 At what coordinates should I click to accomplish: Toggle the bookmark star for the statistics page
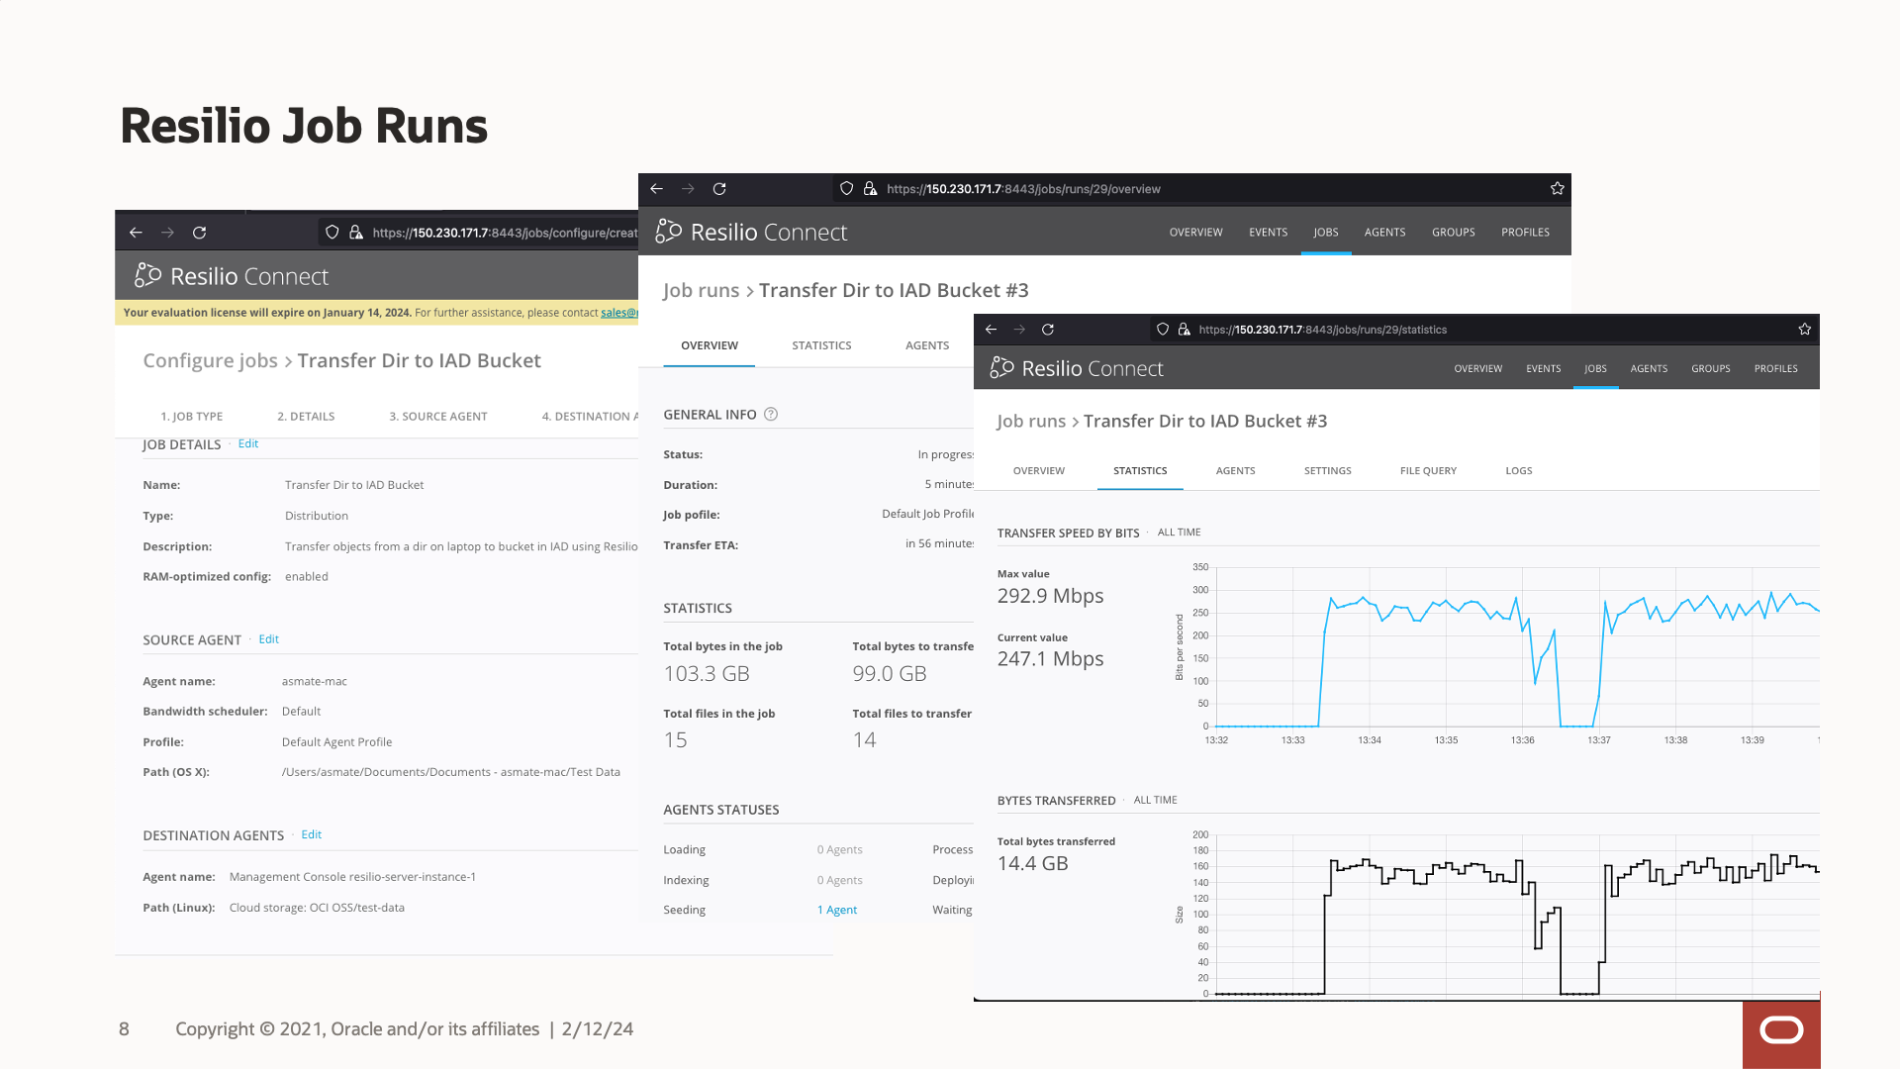coord(1804,330)
